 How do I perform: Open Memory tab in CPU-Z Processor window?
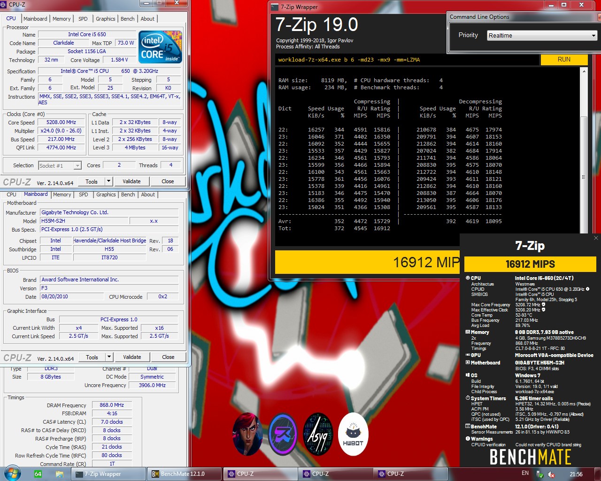tap(62, 19)
